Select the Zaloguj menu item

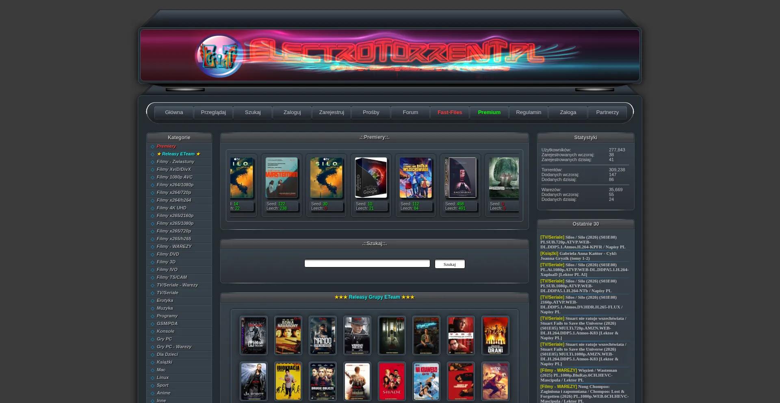[292, 112]
